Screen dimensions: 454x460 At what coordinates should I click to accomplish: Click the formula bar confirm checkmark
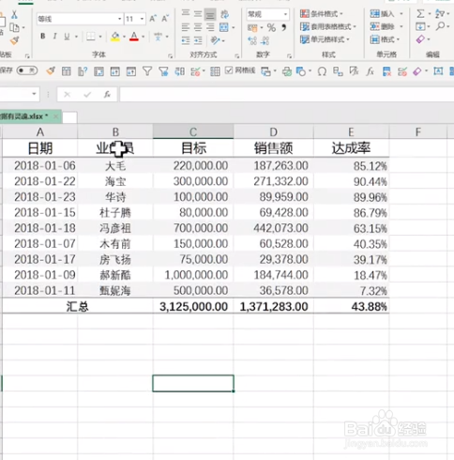click(x=87, y=94)
